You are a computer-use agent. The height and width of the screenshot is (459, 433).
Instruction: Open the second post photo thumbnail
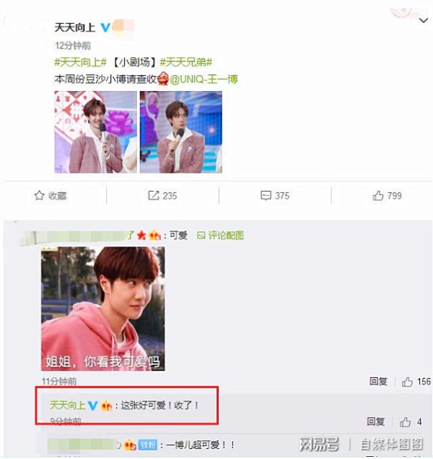pyautogui.click(x=181, y=132)
